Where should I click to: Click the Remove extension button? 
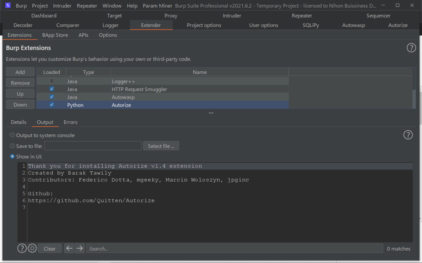point(20,83)
